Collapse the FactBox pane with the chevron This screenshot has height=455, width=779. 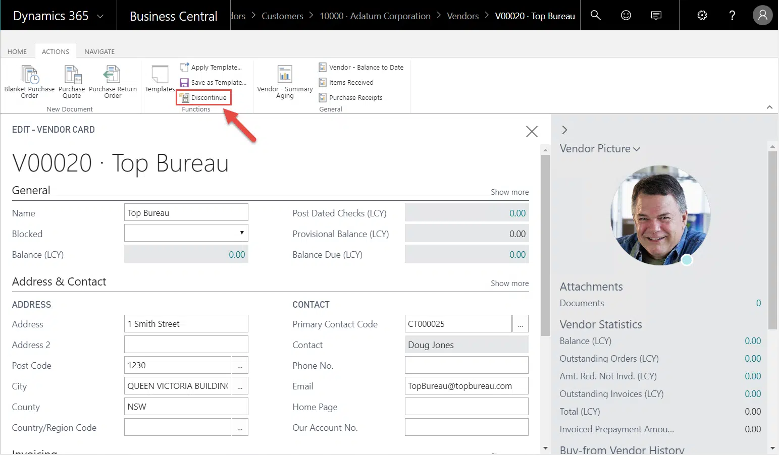click(x=564, y=130)
